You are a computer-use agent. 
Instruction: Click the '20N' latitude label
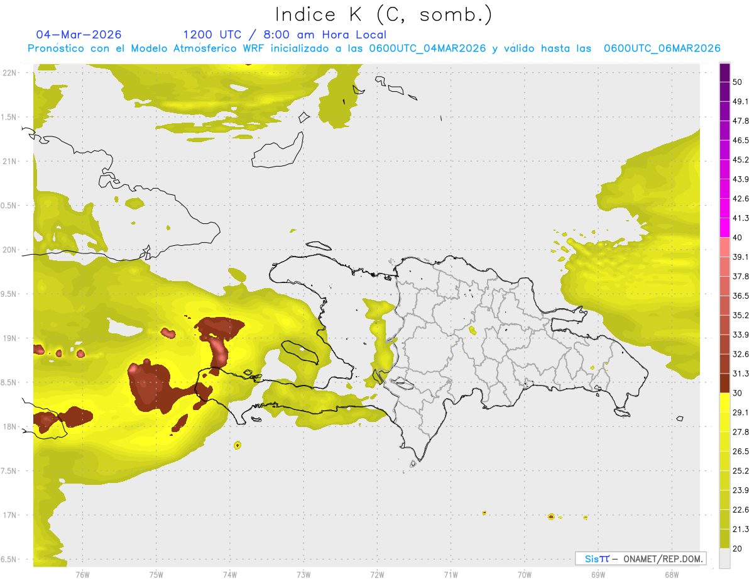coord(9,250)
